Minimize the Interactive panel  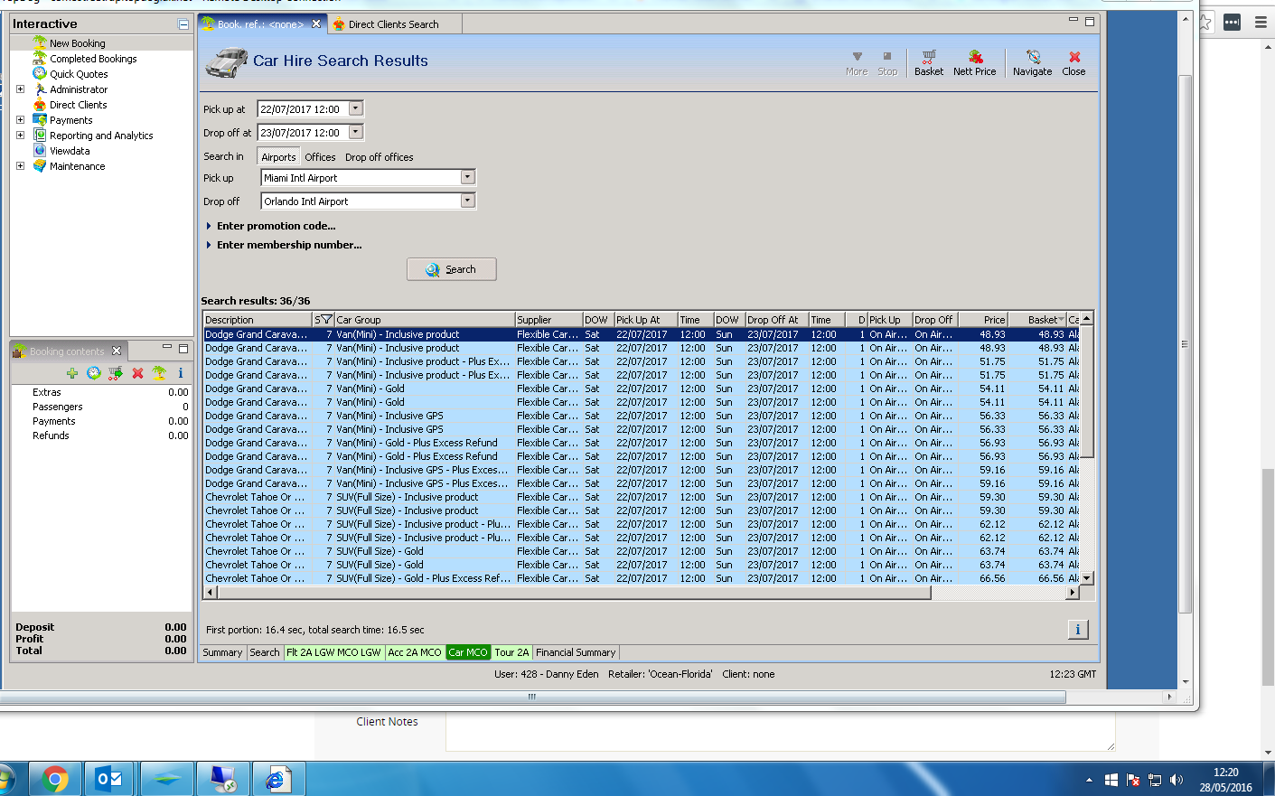[x=183, y=24]
